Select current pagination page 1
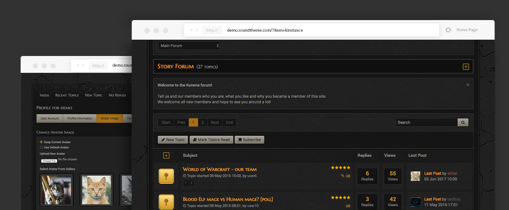This screenshot has height=210, width=509. tap(193, 122)
